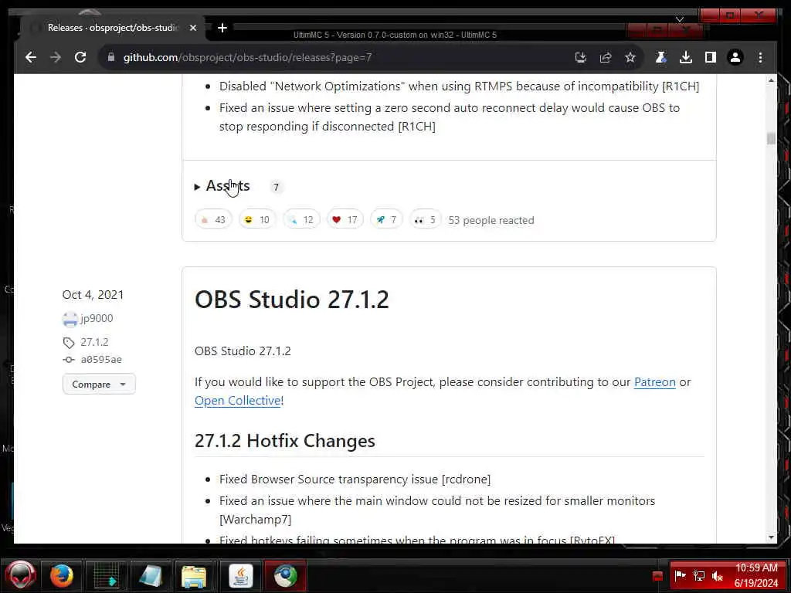Open the Chrome three-dot menu
Image resolution: width=791 pixels, height=593 pixels.
pos(760,57)
